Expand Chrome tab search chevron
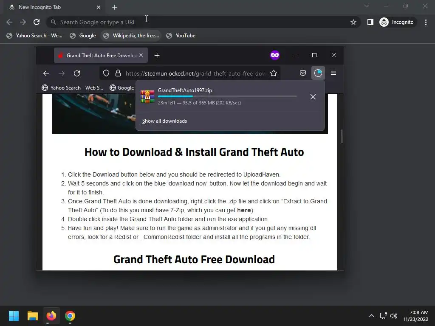This screenshot has height=326, width=435. click(367, 6)
